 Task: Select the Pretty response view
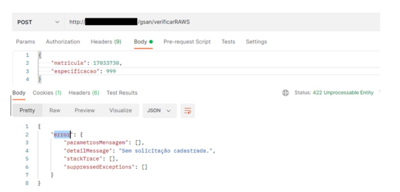[x=27, y=110]
